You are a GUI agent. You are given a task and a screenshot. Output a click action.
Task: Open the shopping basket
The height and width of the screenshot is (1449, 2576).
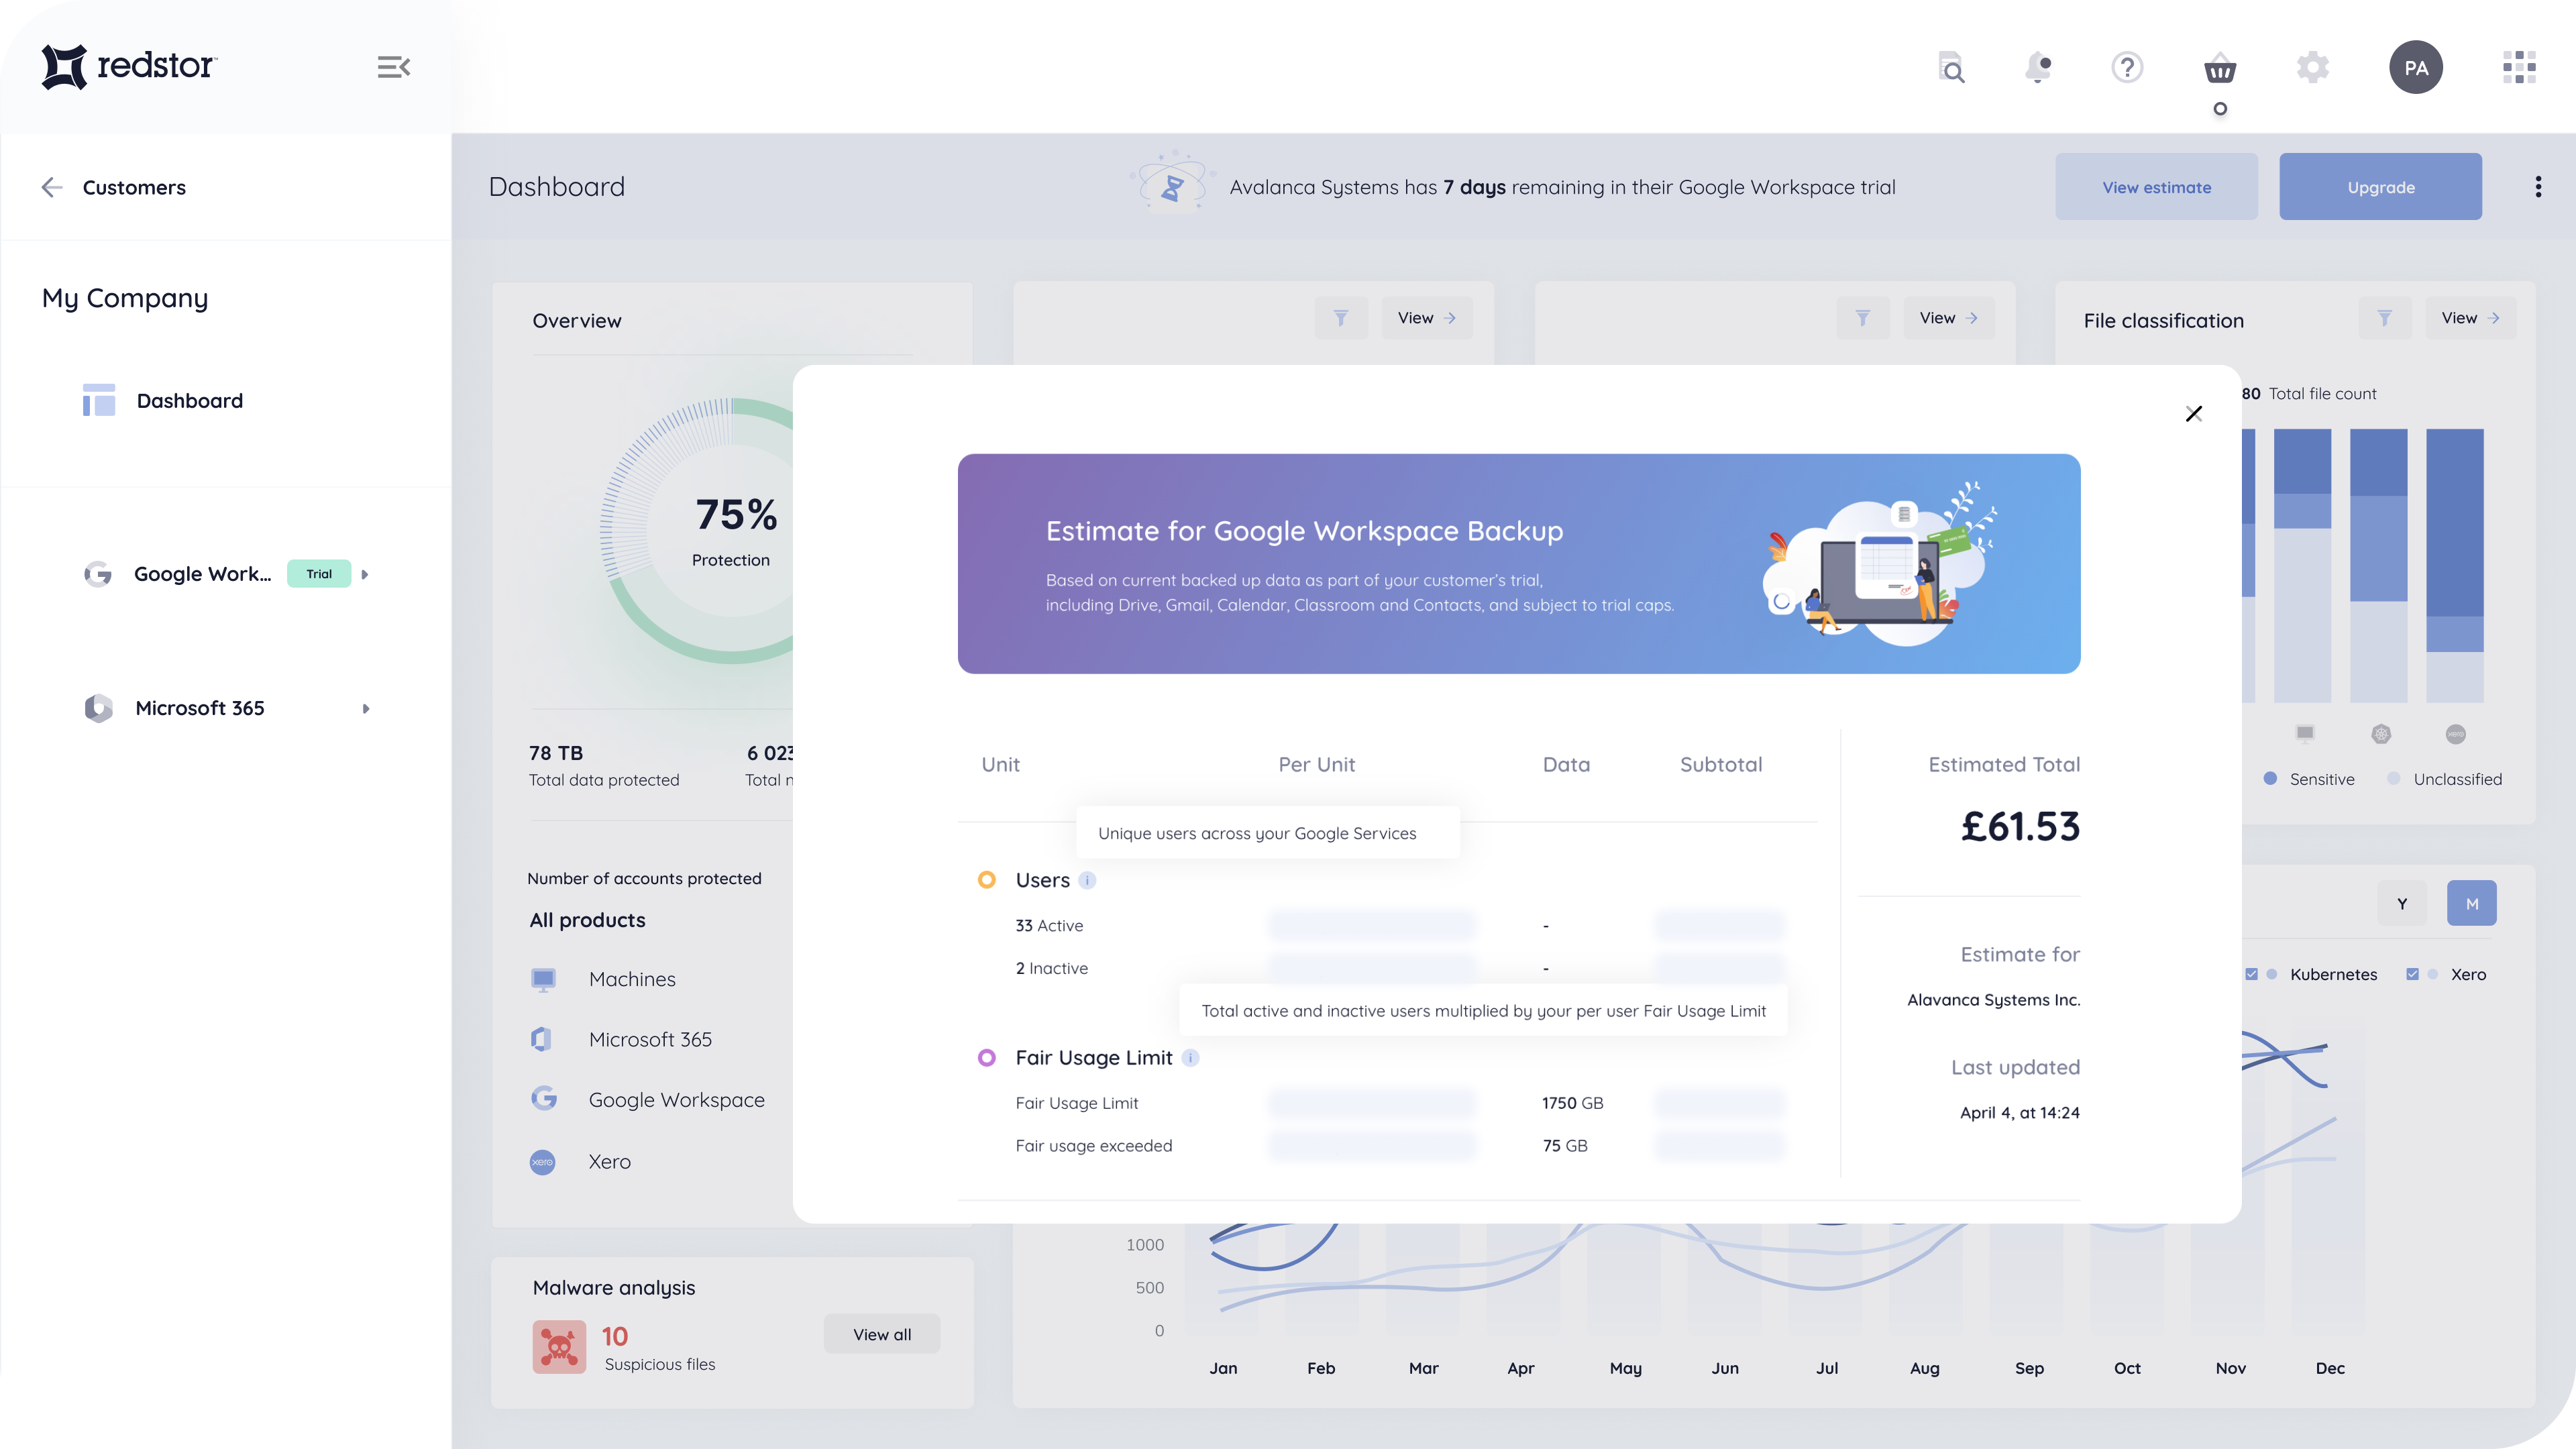point(2219,68)
